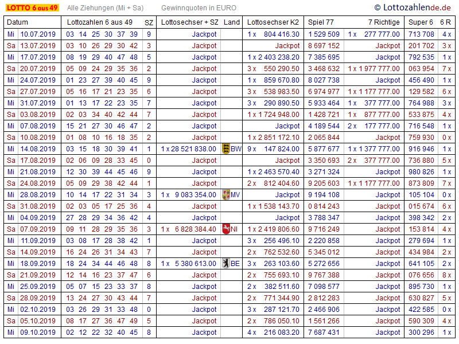Select the 14.08.2019 draw date
The height and width of the screenshot is (344, 459).
tap(38, 149)
